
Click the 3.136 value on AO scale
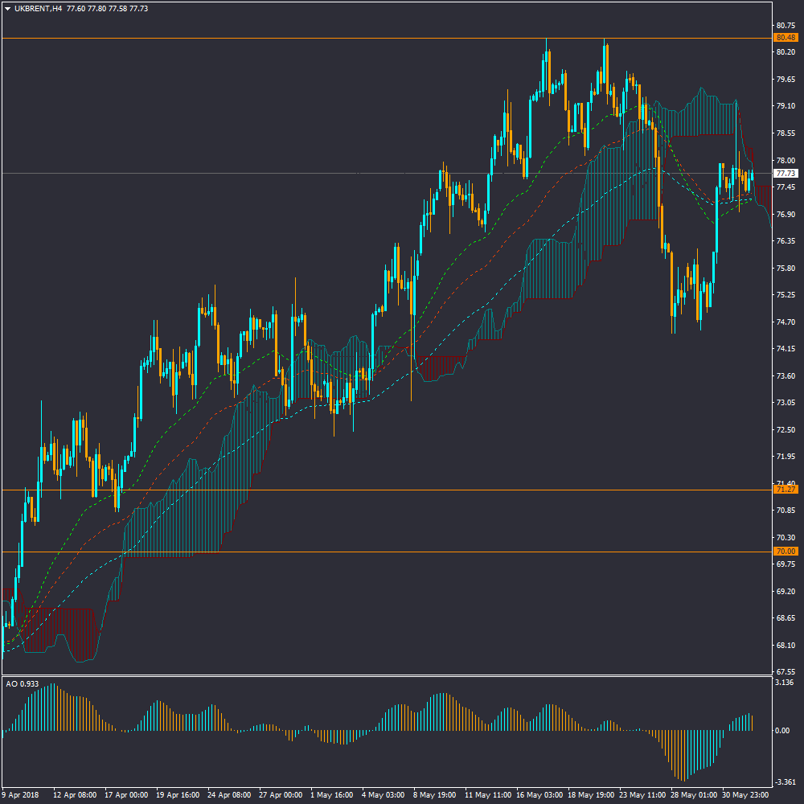pos(786,683)
